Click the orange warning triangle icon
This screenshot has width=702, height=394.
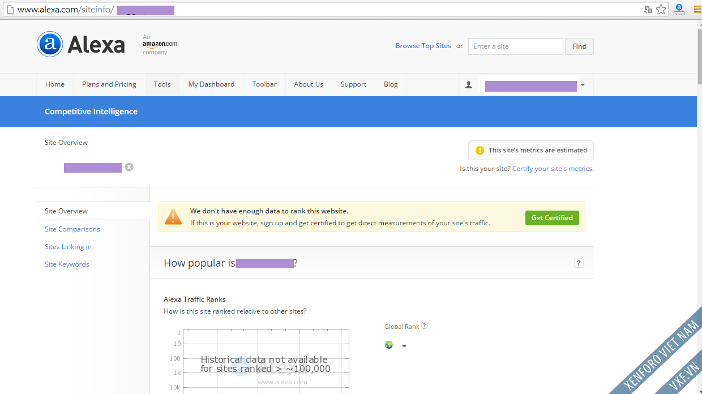(173, 217)
